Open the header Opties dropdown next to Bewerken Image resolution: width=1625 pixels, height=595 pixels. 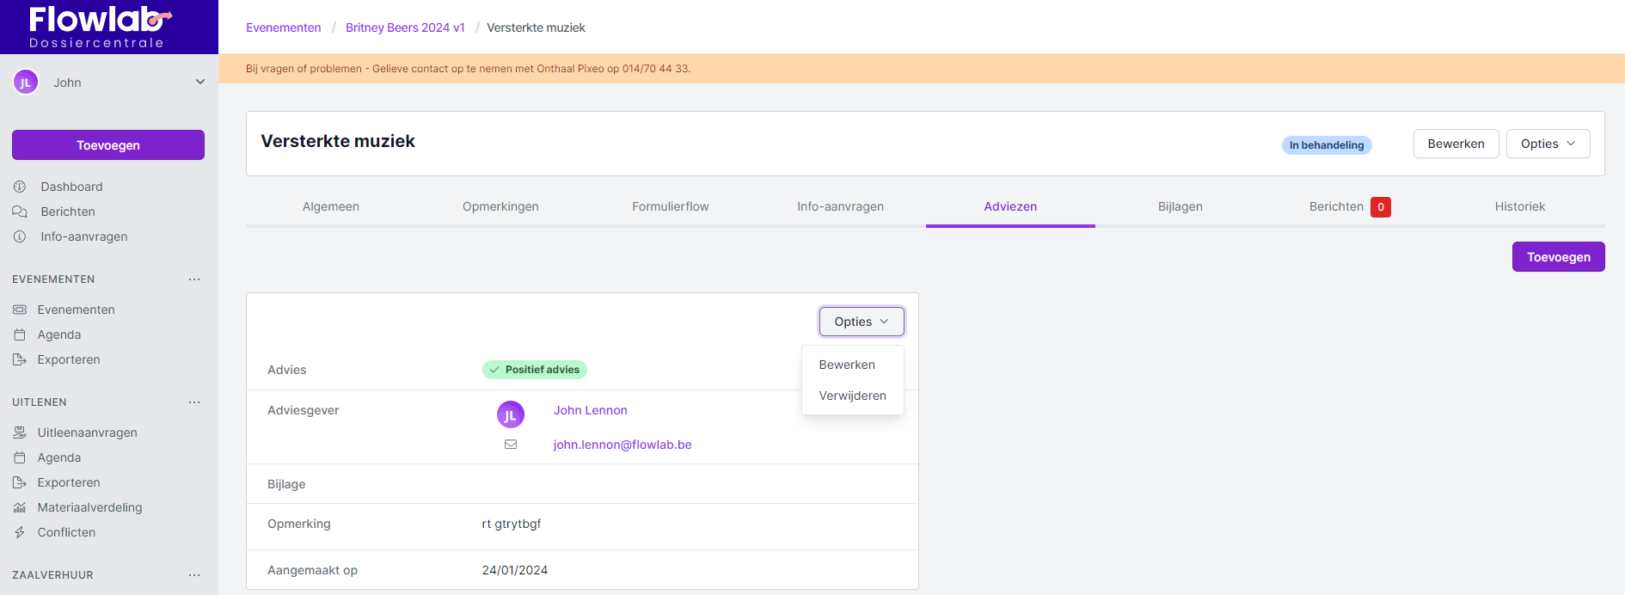tap(1548, 144)
